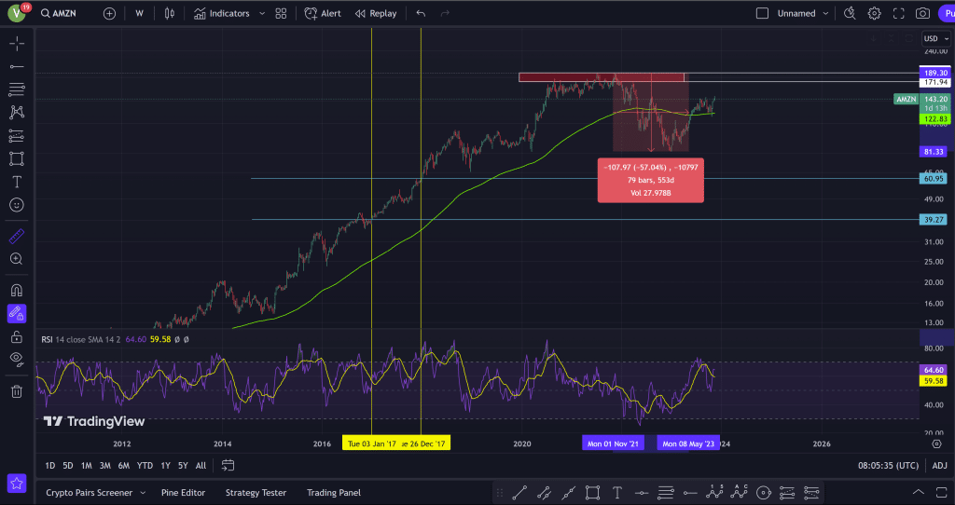This screenshot has height=505, width=955.
Task: Open the Alert creation clock icon
Action: 311,14
